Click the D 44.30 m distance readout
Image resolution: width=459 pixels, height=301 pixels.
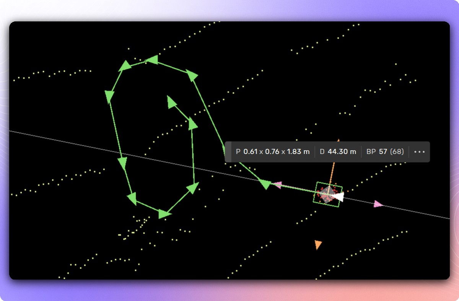coord(338,151)
